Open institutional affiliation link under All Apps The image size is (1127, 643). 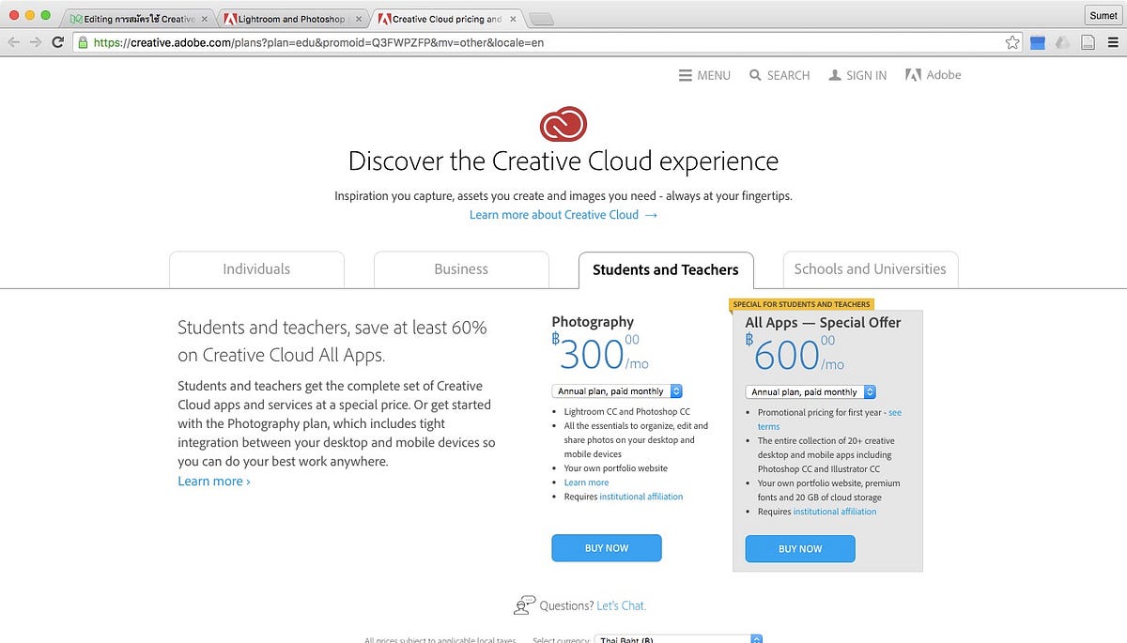835,512
